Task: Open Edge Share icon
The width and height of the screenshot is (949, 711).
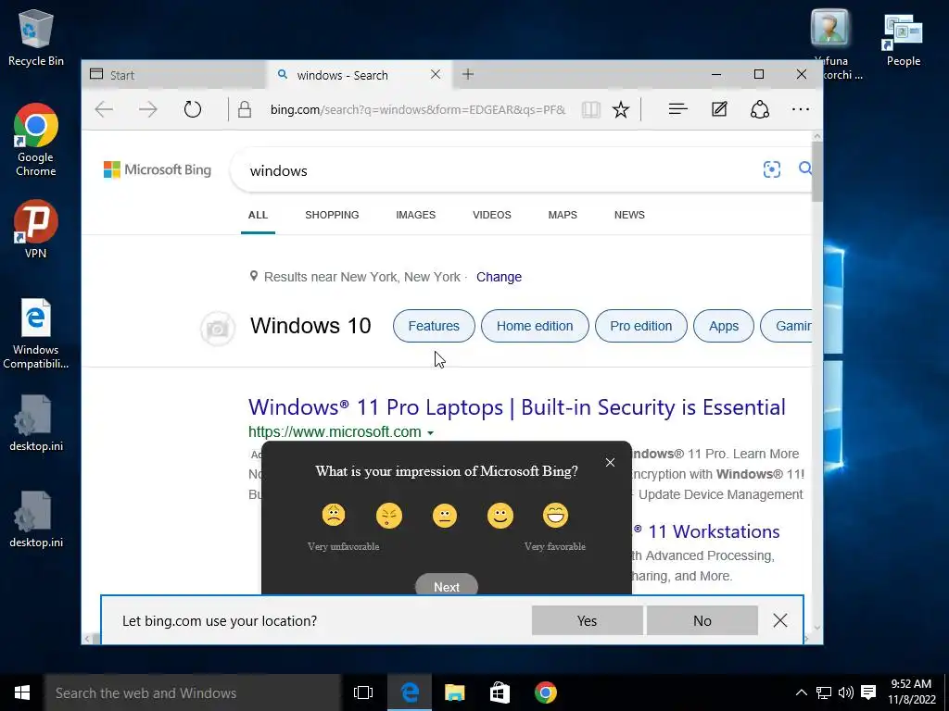Action: pyautogui.click(x=760, y=109)
